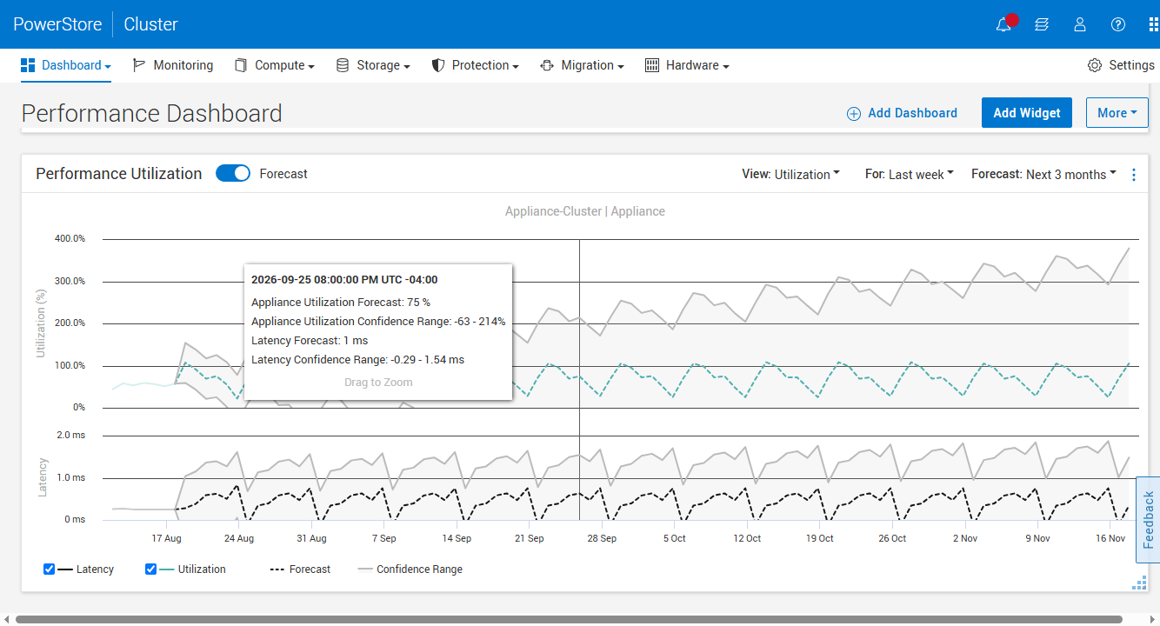
Task: Click the widget resize handle icon
Action: tap(1139, 583)
